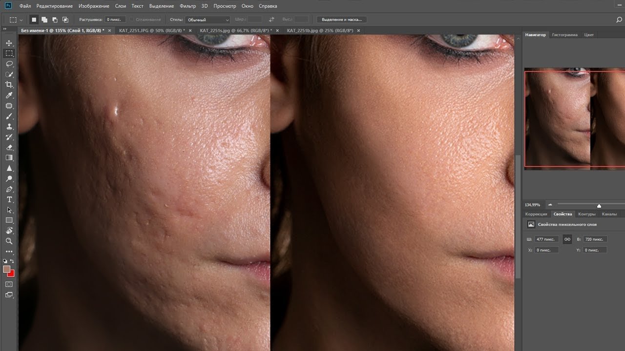Click the foreground color swatch
625x351 pixels.
[7, 269]
